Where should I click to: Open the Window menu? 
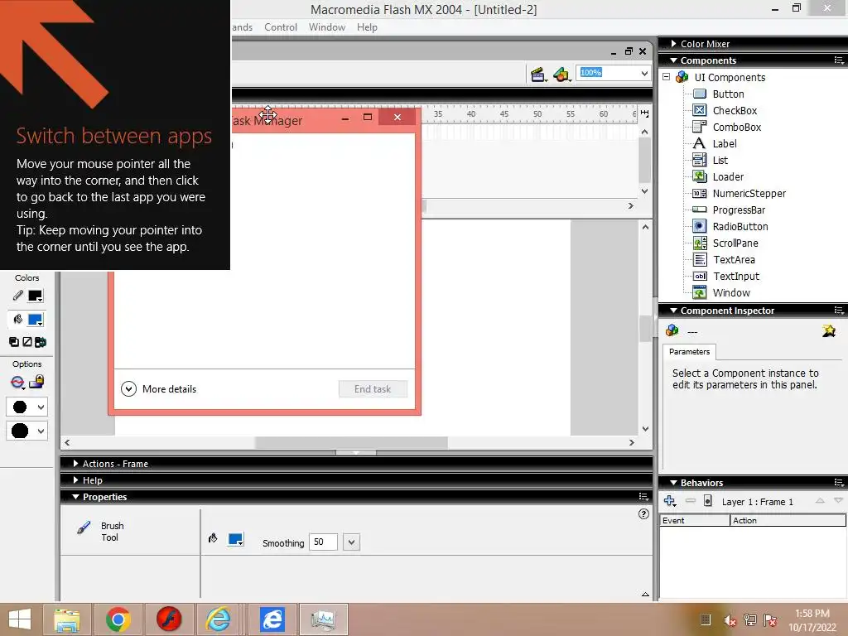(326, 27)
